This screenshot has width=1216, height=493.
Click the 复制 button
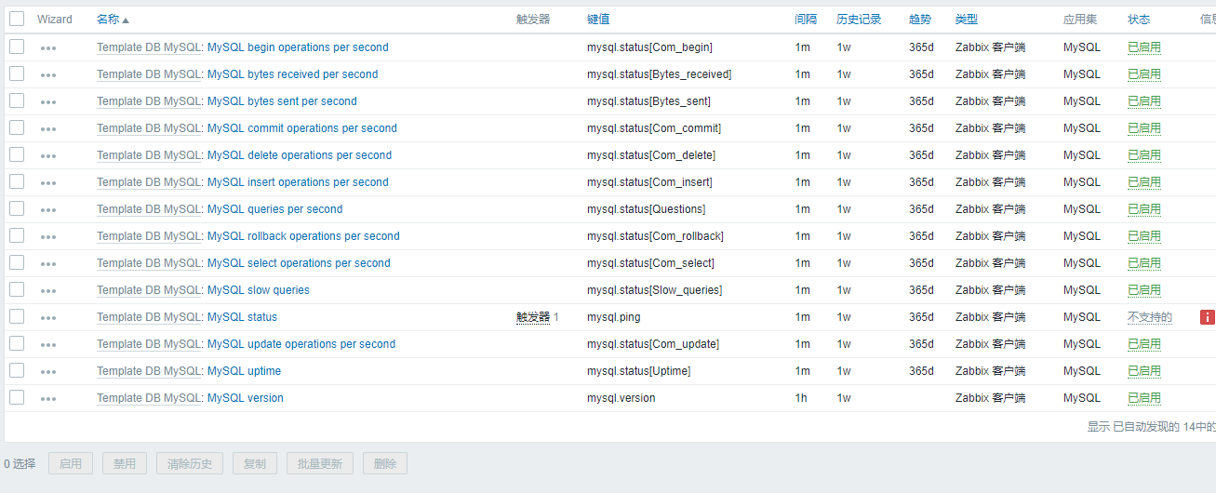[255, 463]
